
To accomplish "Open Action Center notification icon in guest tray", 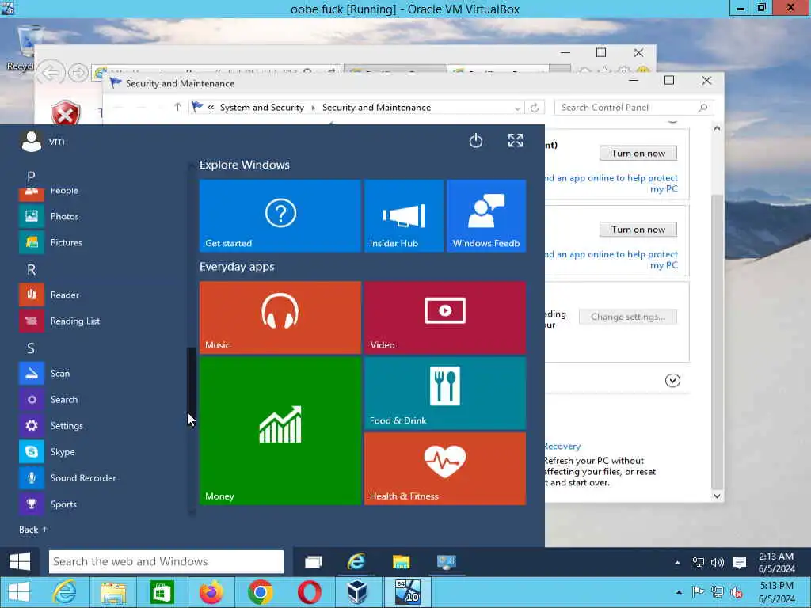I will tap(740, 563).
